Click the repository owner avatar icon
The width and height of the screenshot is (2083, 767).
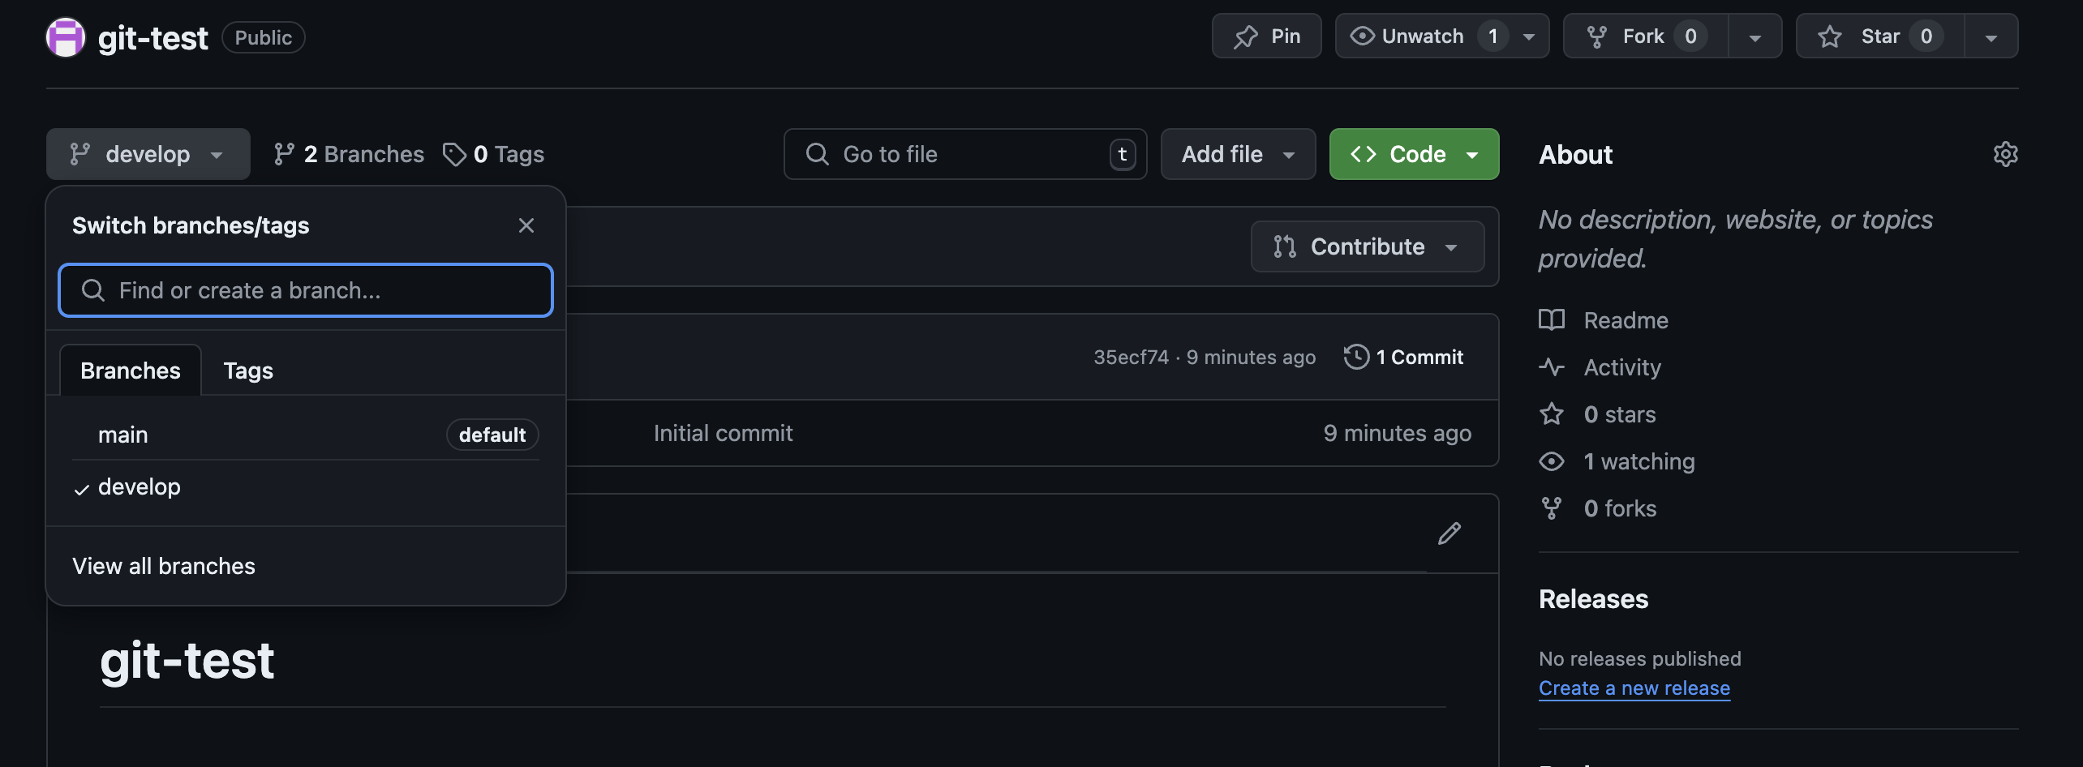(66, 37)
